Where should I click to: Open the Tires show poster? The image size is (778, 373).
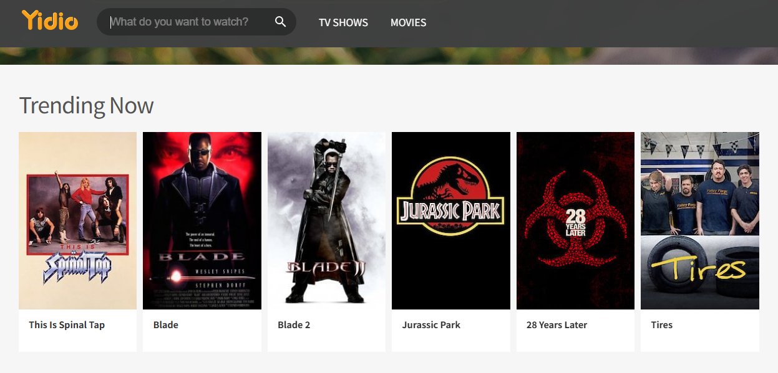(x=700, y=220)
